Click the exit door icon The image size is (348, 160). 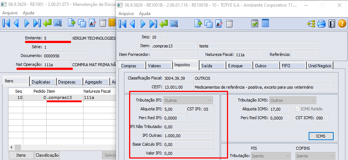click(331, 23)
